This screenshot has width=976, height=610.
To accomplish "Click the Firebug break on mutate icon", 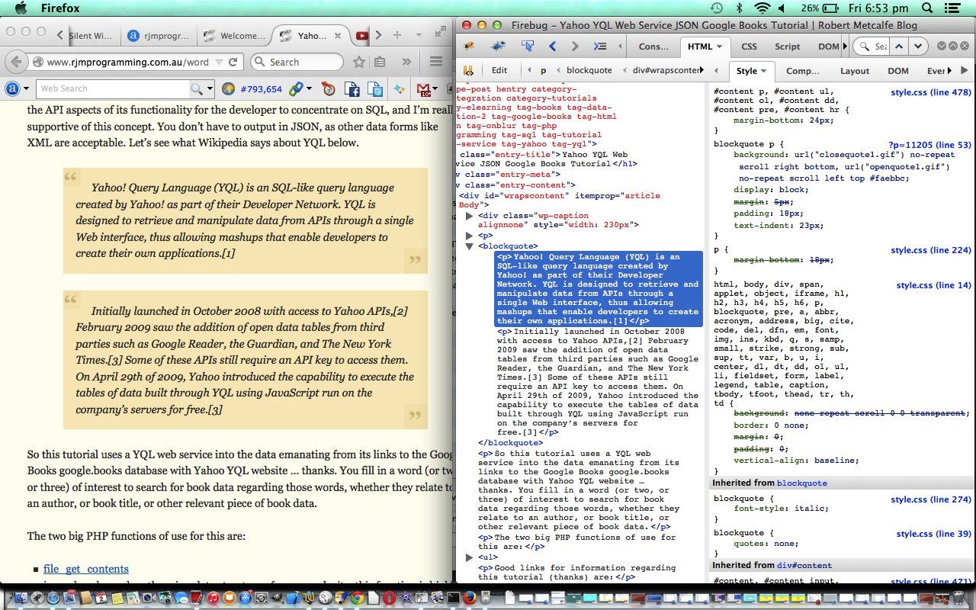I will (468, 70).
